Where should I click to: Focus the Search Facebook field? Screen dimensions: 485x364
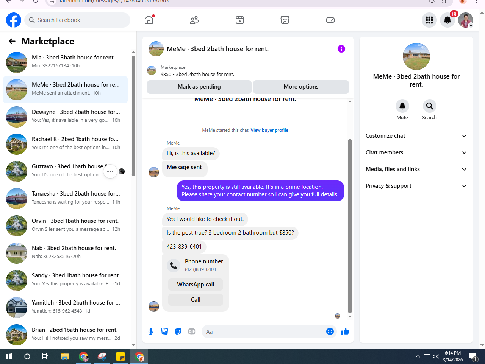point(77,20)
